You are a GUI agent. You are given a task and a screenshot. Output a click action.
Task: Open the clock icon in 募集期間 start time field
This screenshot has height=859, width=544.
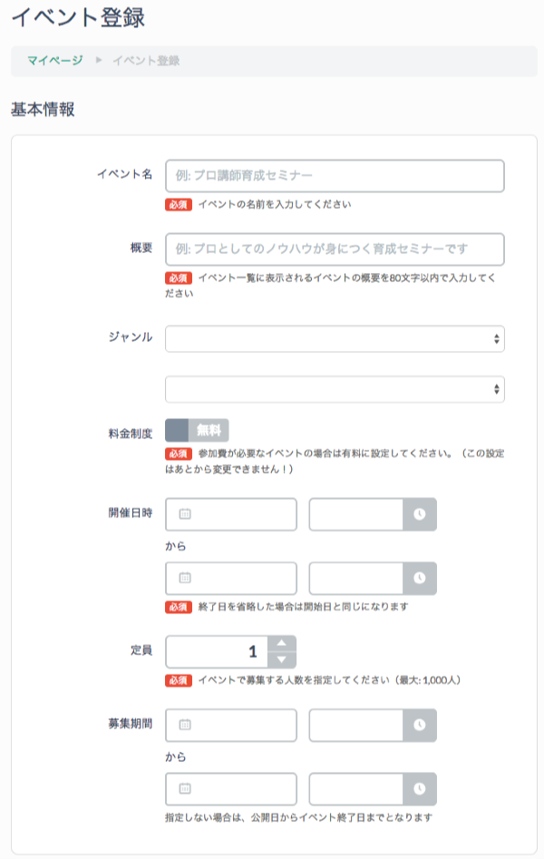coord(420,726)
